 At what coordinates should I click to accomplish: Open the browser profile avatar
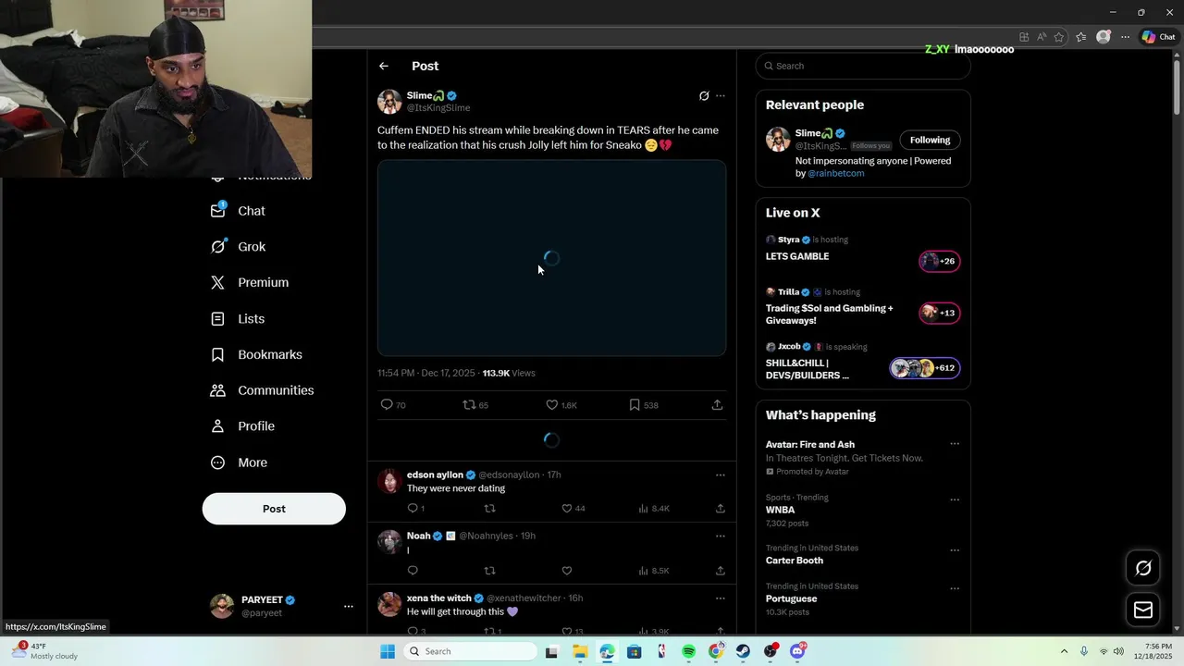(x=1104, y=37)
